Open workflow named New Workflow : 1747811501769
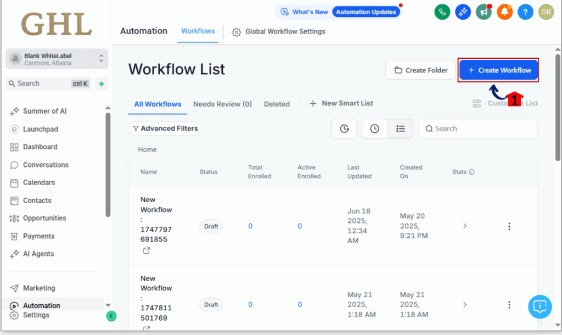 (156, 298)
